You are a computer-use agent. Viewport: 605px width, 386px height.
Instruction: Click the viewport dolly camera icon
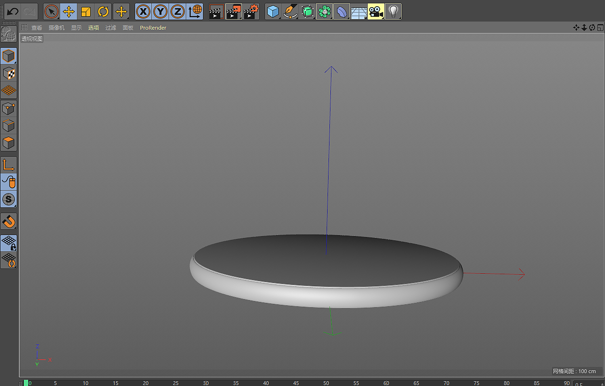coord(584,28)
